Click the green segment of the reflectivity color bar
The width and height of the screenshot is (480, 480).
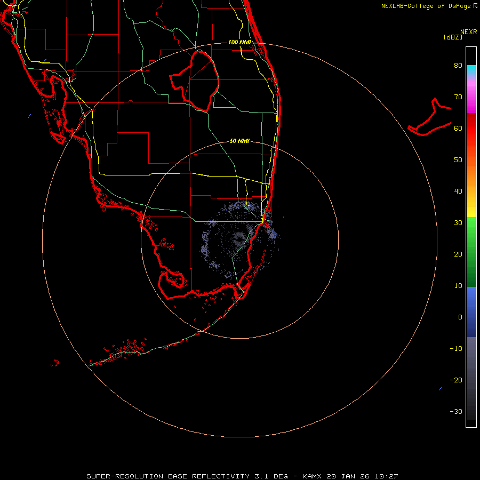471,252
